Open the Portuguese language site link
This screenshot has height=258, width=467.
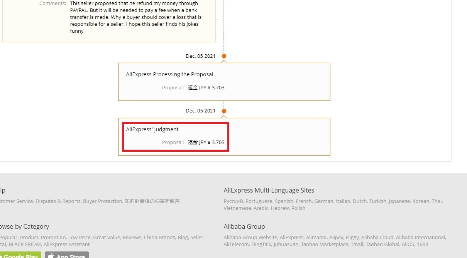[x=258, y=201]
